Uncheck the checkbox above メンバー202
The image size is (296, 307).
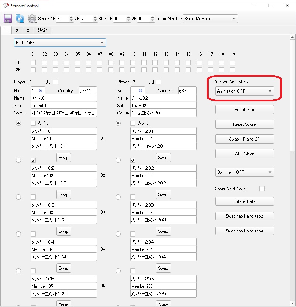click(133, 160)
